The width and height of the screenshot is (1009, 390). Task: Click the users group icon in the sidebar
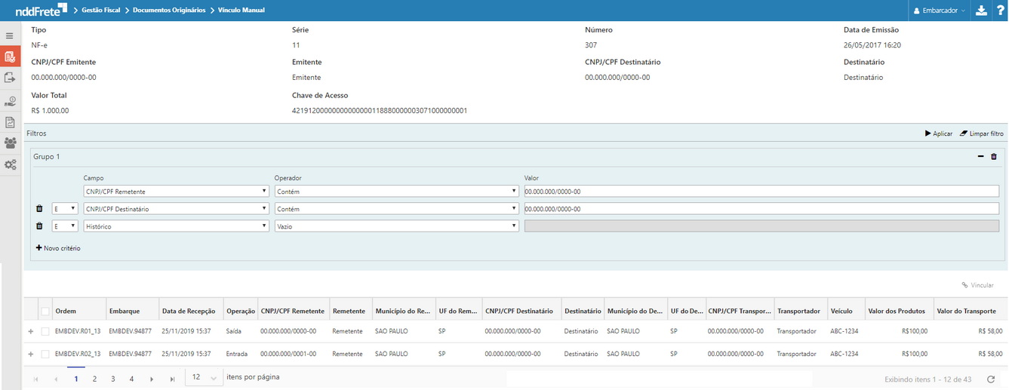[x=11, y=143]
